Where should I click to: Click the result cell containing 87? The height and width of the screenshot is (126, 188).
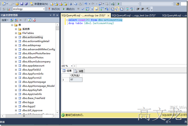[76, 80]
